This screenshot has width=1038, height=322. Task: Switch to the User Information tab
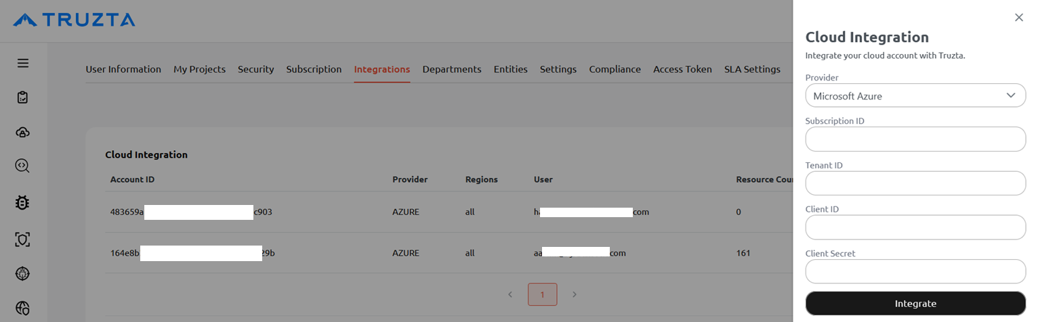[x=123, y=69]
